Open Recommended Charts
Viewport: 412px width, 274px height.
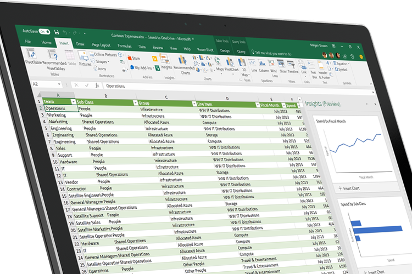click(x=183, y=65)
